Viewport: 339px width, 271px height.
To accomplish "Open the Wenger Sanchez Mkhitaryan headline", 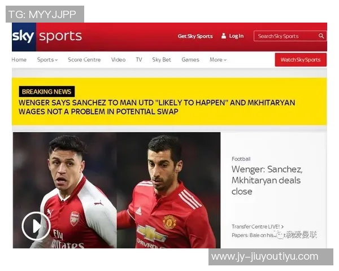I will [267, 180].
